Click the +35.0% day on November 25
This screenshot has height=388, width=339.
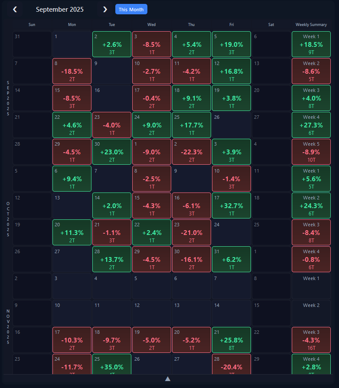[x=111, y=366]
